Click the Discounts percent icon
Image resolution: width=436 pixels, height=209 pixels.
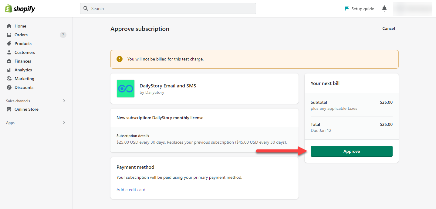9,87
